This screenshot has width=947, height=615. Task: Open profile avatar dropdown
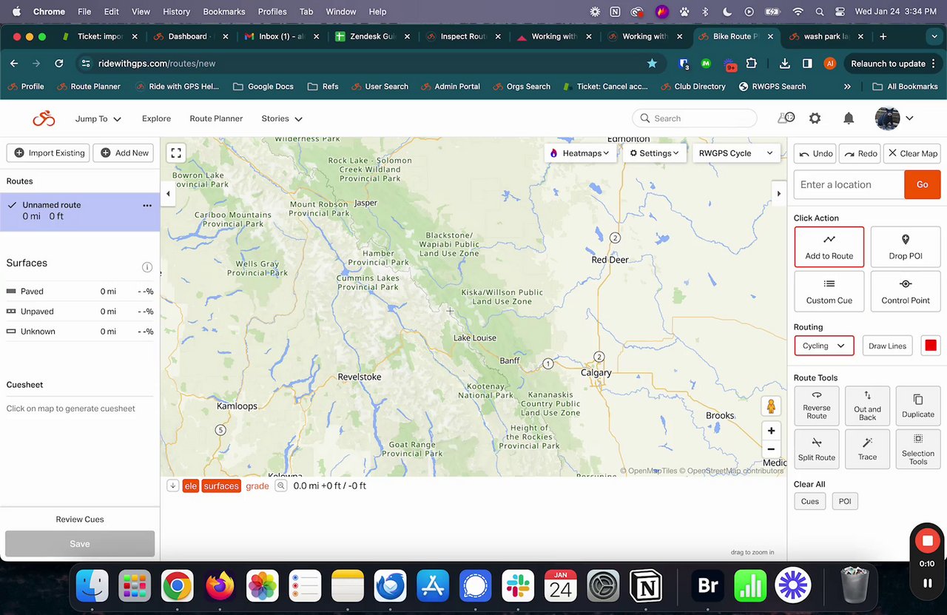click(x=894, y=118)
